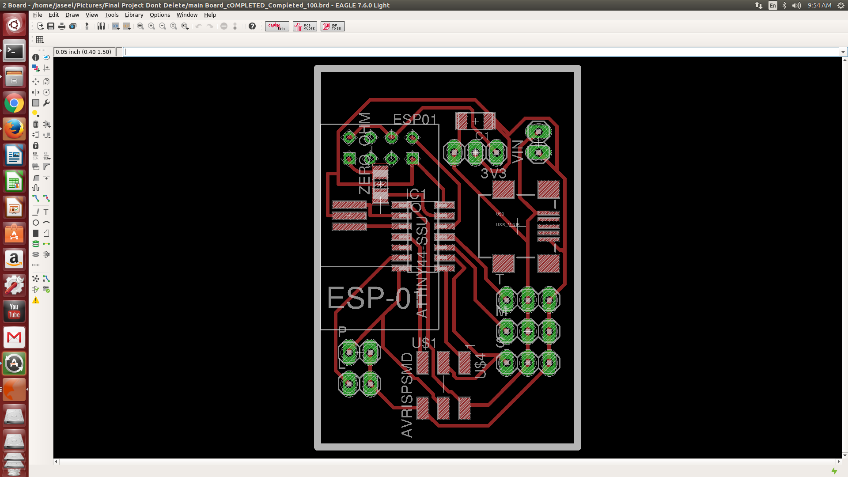Open the Tools menu
Viewport: 848px width, 477px height.
(112, 15)
